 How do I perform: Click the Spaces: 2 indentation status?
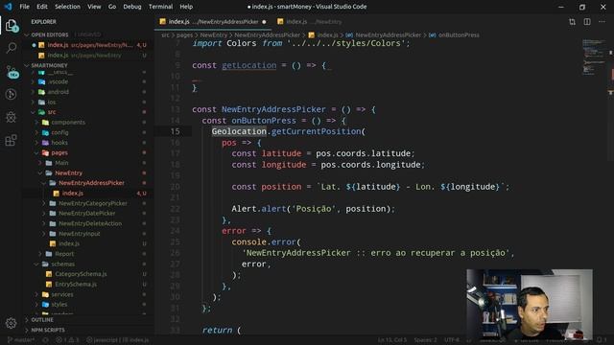tap(425, 340)
